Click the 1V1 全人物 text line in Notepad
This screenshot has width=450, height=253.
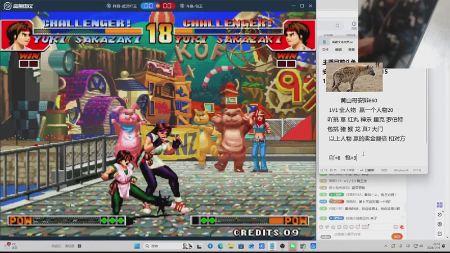tap(361, 110)
